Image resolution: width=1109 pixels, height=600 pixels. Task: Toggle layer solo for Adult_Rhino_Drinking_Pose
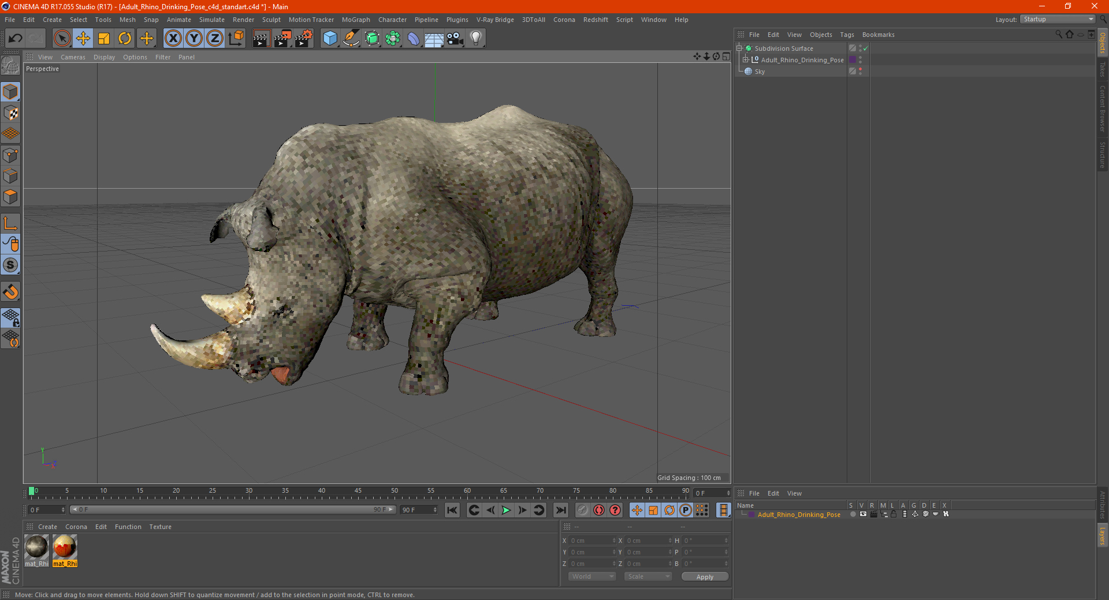point(853,514)
